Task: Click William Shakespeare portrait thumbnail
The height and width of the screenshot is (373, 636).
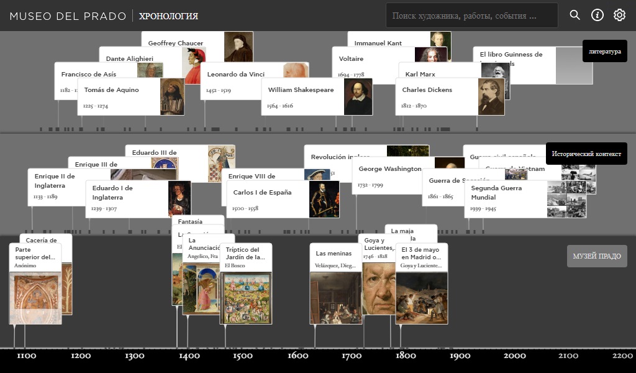Action: coord(358,96)
